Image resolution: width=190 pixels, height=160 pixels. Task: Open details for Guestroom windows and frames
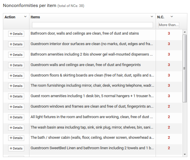(16, 107)
